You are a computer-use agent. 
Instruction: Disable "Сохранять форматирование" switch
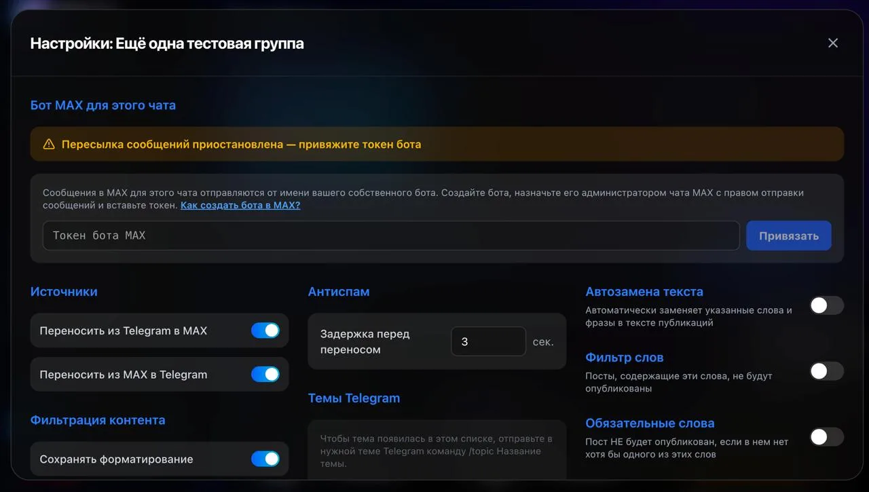point(265,459)
